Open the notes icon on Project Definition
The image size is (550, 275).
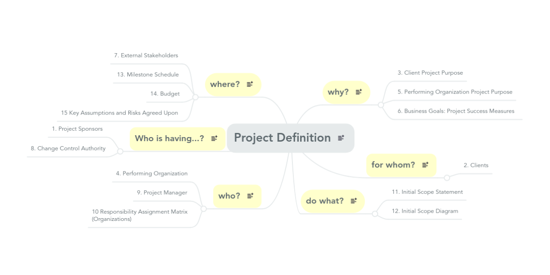341,137
